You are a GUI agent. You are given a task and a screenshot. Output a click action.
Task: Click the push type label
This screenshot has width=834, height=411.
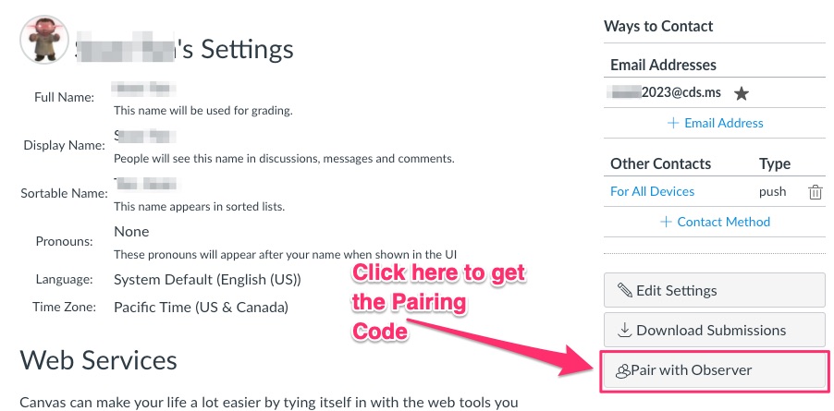(772, 192)
